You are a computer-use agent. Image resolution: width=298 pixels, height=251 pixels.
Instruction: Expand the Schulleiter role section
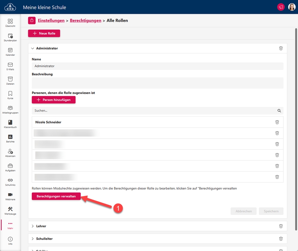32,238
